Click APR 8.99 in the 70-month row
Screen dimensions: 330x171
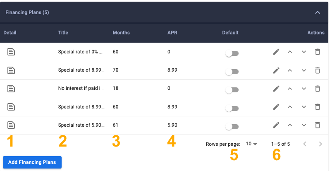172,70
